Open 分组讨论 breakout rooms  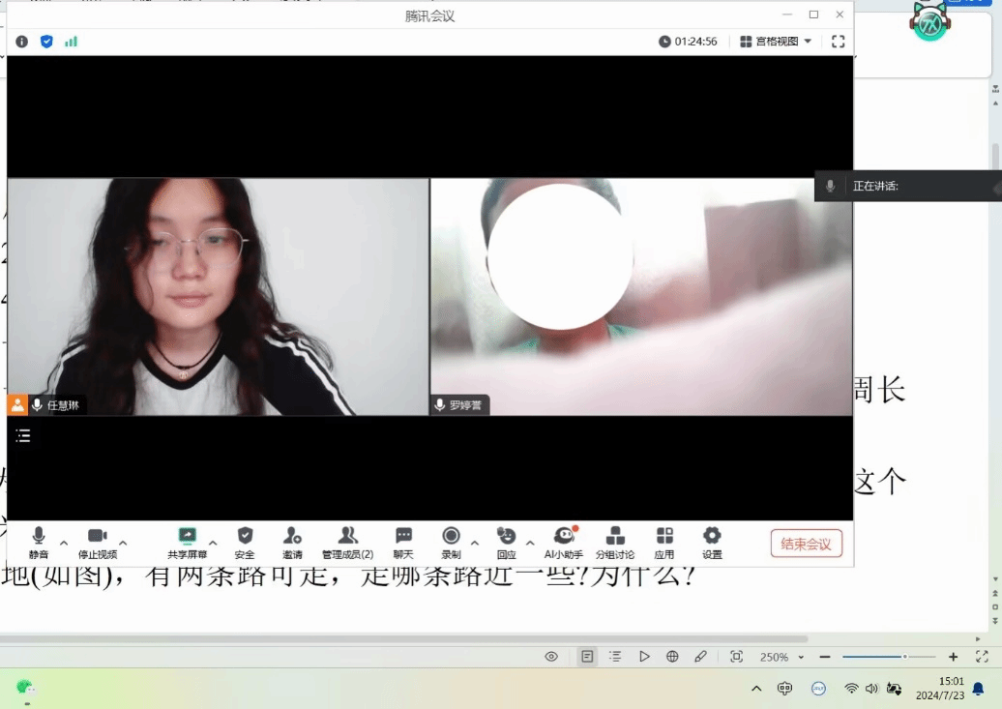pos(615,542)
